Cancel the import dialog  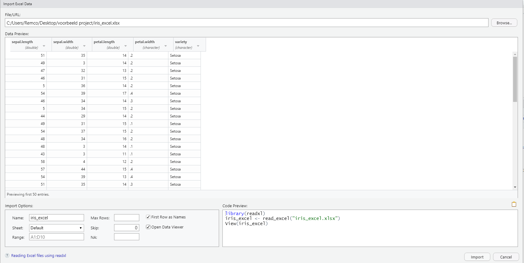tap(505, 257)
